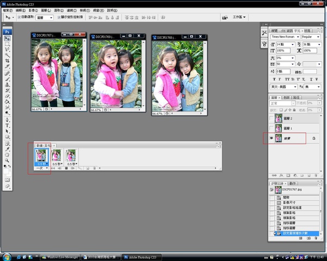Delete selected frame with Animation trash icon
This screenshot has width=327, height=261.
click(x=94, y=168)
